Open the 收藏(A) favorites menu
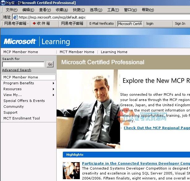The image size is (190, 181). coord(62,10)
